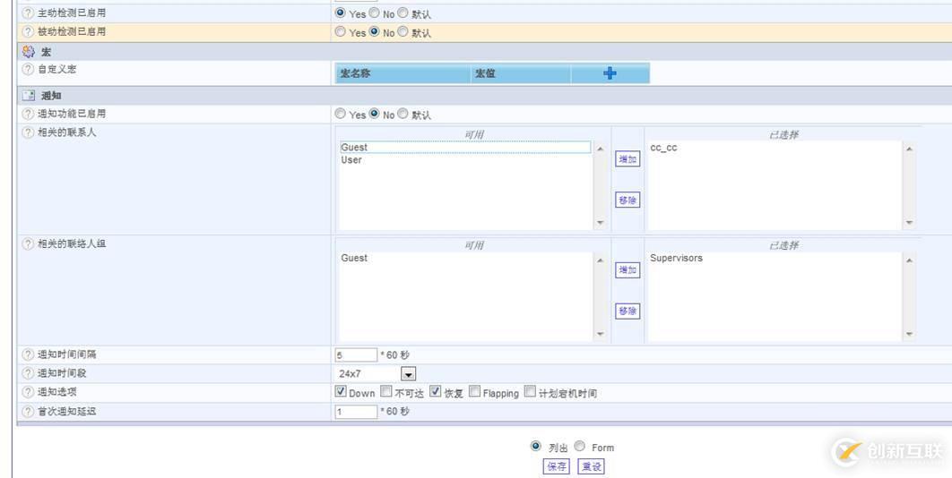952x478 pixels.
Task: Click 移除 button for 相关的联系人
Action: pos(627,200)
